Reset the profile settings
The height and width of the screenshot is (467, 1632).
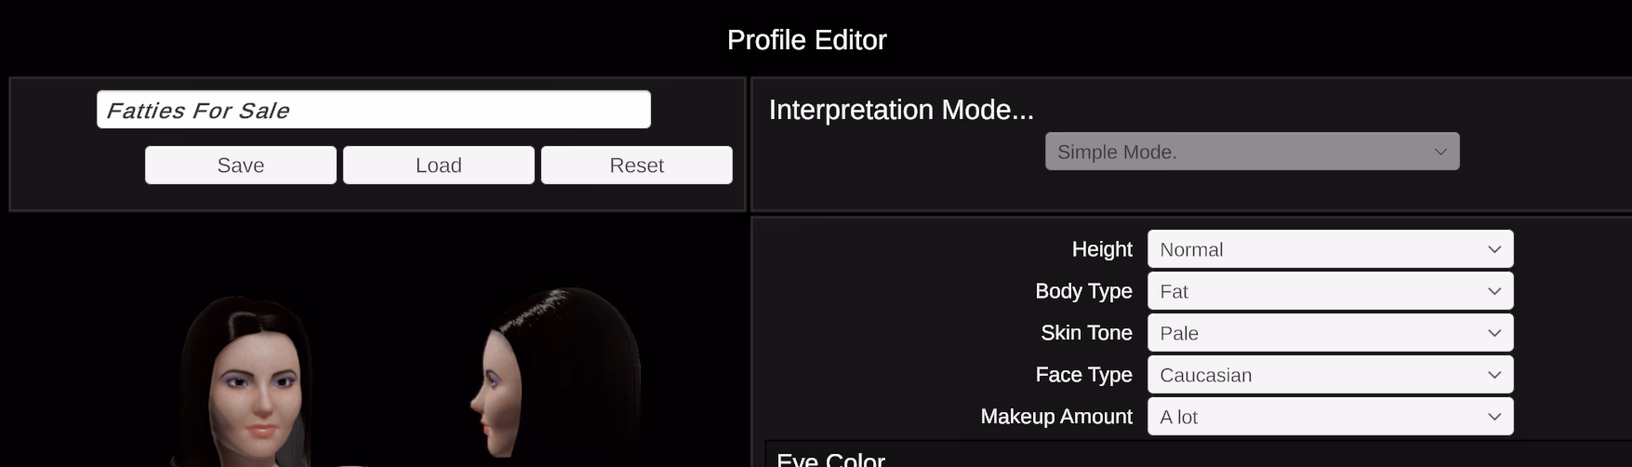(x=637, y=165)
